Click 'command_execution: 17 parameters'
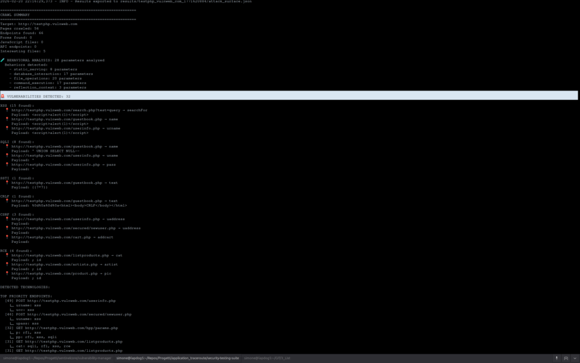The width and height of the screenshot is (580, 363). [x=48, y=83]
